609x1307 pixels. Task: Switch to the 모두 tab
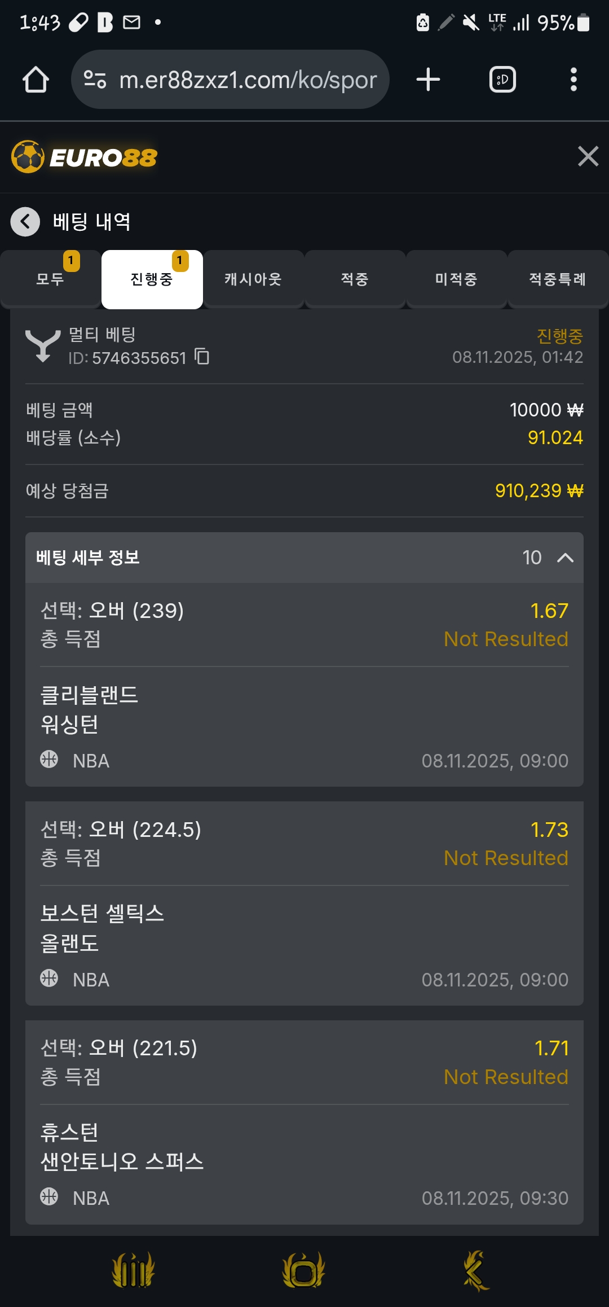coord(50,279)
